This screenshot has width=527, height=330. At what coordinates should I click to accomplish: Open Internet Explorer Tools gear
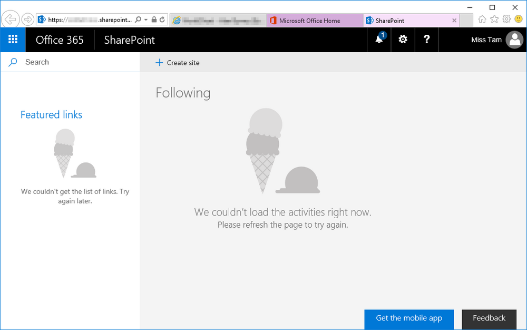click(506, 19)
